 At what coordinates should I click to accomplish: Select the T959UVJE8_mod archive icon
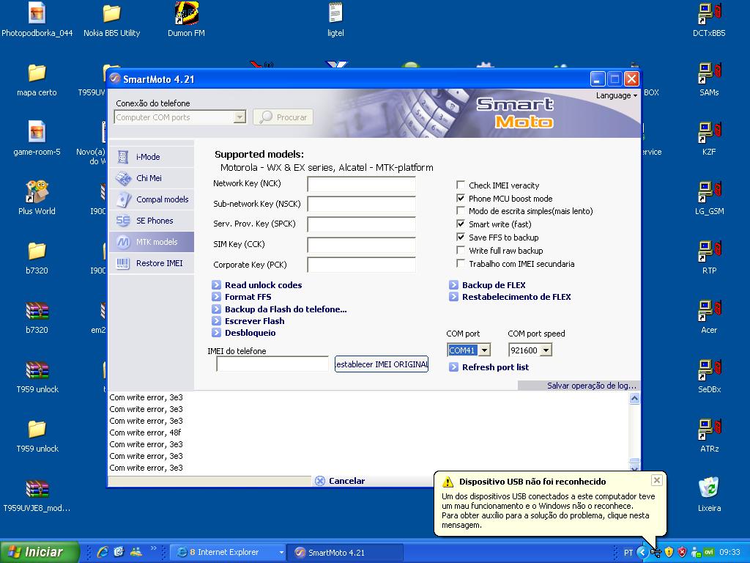37,495
